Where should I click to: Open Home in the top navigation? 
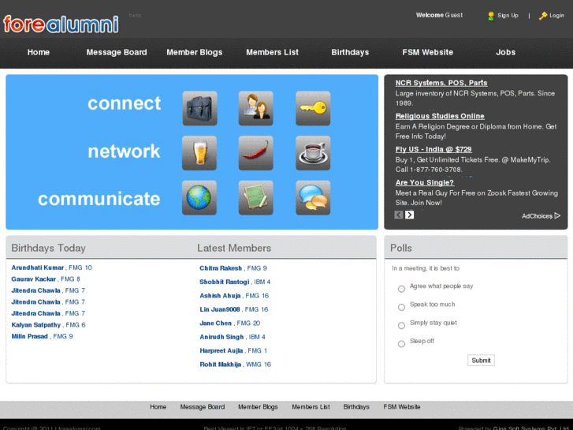pyautogui.click(x=39, y=52)
